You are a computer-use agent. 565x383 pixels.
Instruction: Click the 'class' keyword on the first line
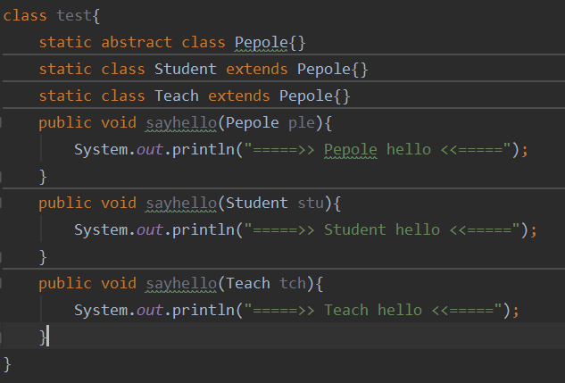[x=25, y=15]
